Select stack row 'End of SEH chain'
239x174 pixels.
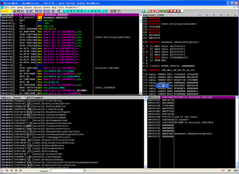click(x=192, y=117)
